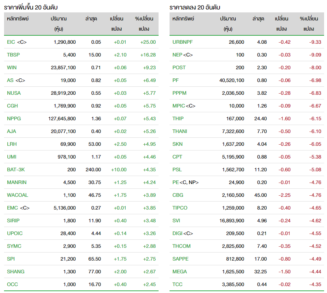This screenshot has height=293, width=327.
Task: Open the WACOAL stock page
Action: [17, 195]
